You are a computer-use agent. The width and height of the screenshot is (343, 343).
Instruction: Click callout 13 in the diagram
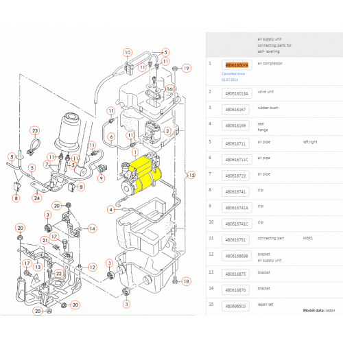(x=38, y=267)
